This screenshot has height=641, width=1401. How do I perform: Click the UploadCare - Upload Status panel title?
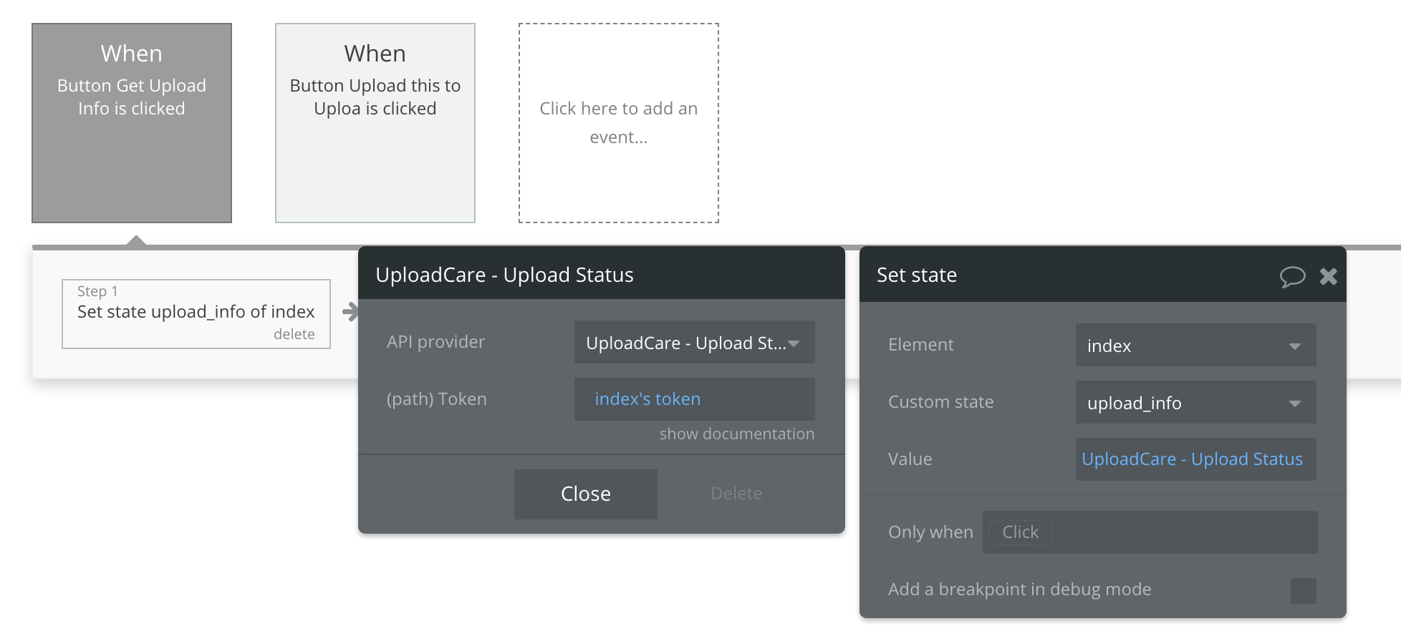click(504, 275)
